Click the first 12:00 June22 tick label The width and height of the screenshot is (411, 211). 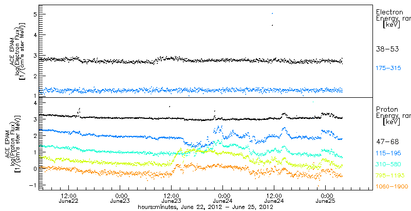68,199
